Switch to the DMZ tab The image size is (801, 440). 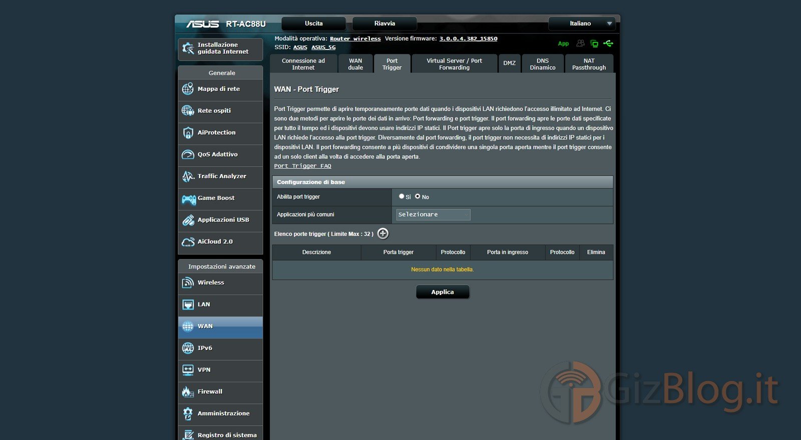(x=510, y=63)
